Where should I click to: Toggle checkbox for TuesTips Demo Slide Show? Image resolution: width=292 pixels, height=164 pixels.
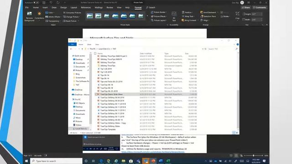(x=96, y=94)
